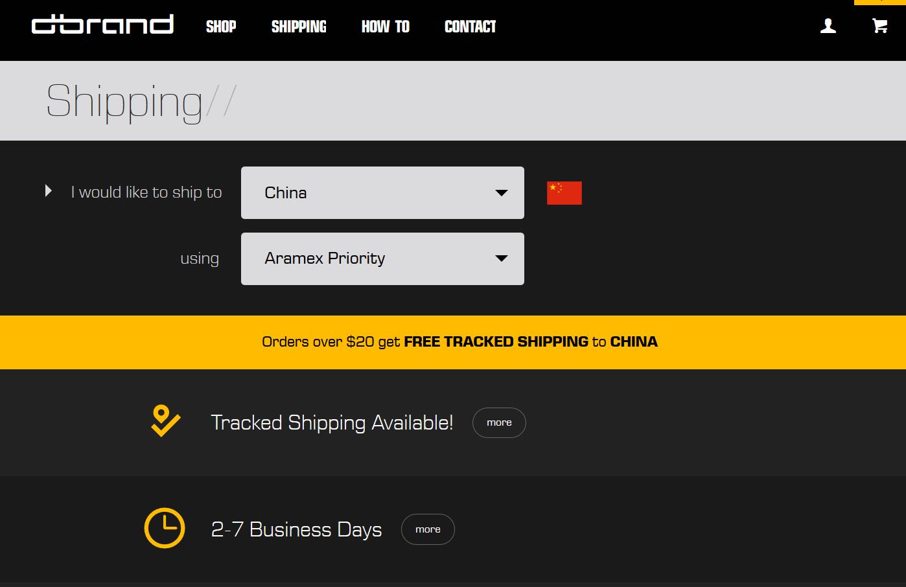
Task: Open the CONTACT page
Action: coord(470,27)
